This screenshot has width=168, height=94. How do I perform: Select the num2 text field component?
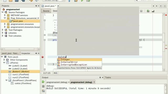[20, 78]
